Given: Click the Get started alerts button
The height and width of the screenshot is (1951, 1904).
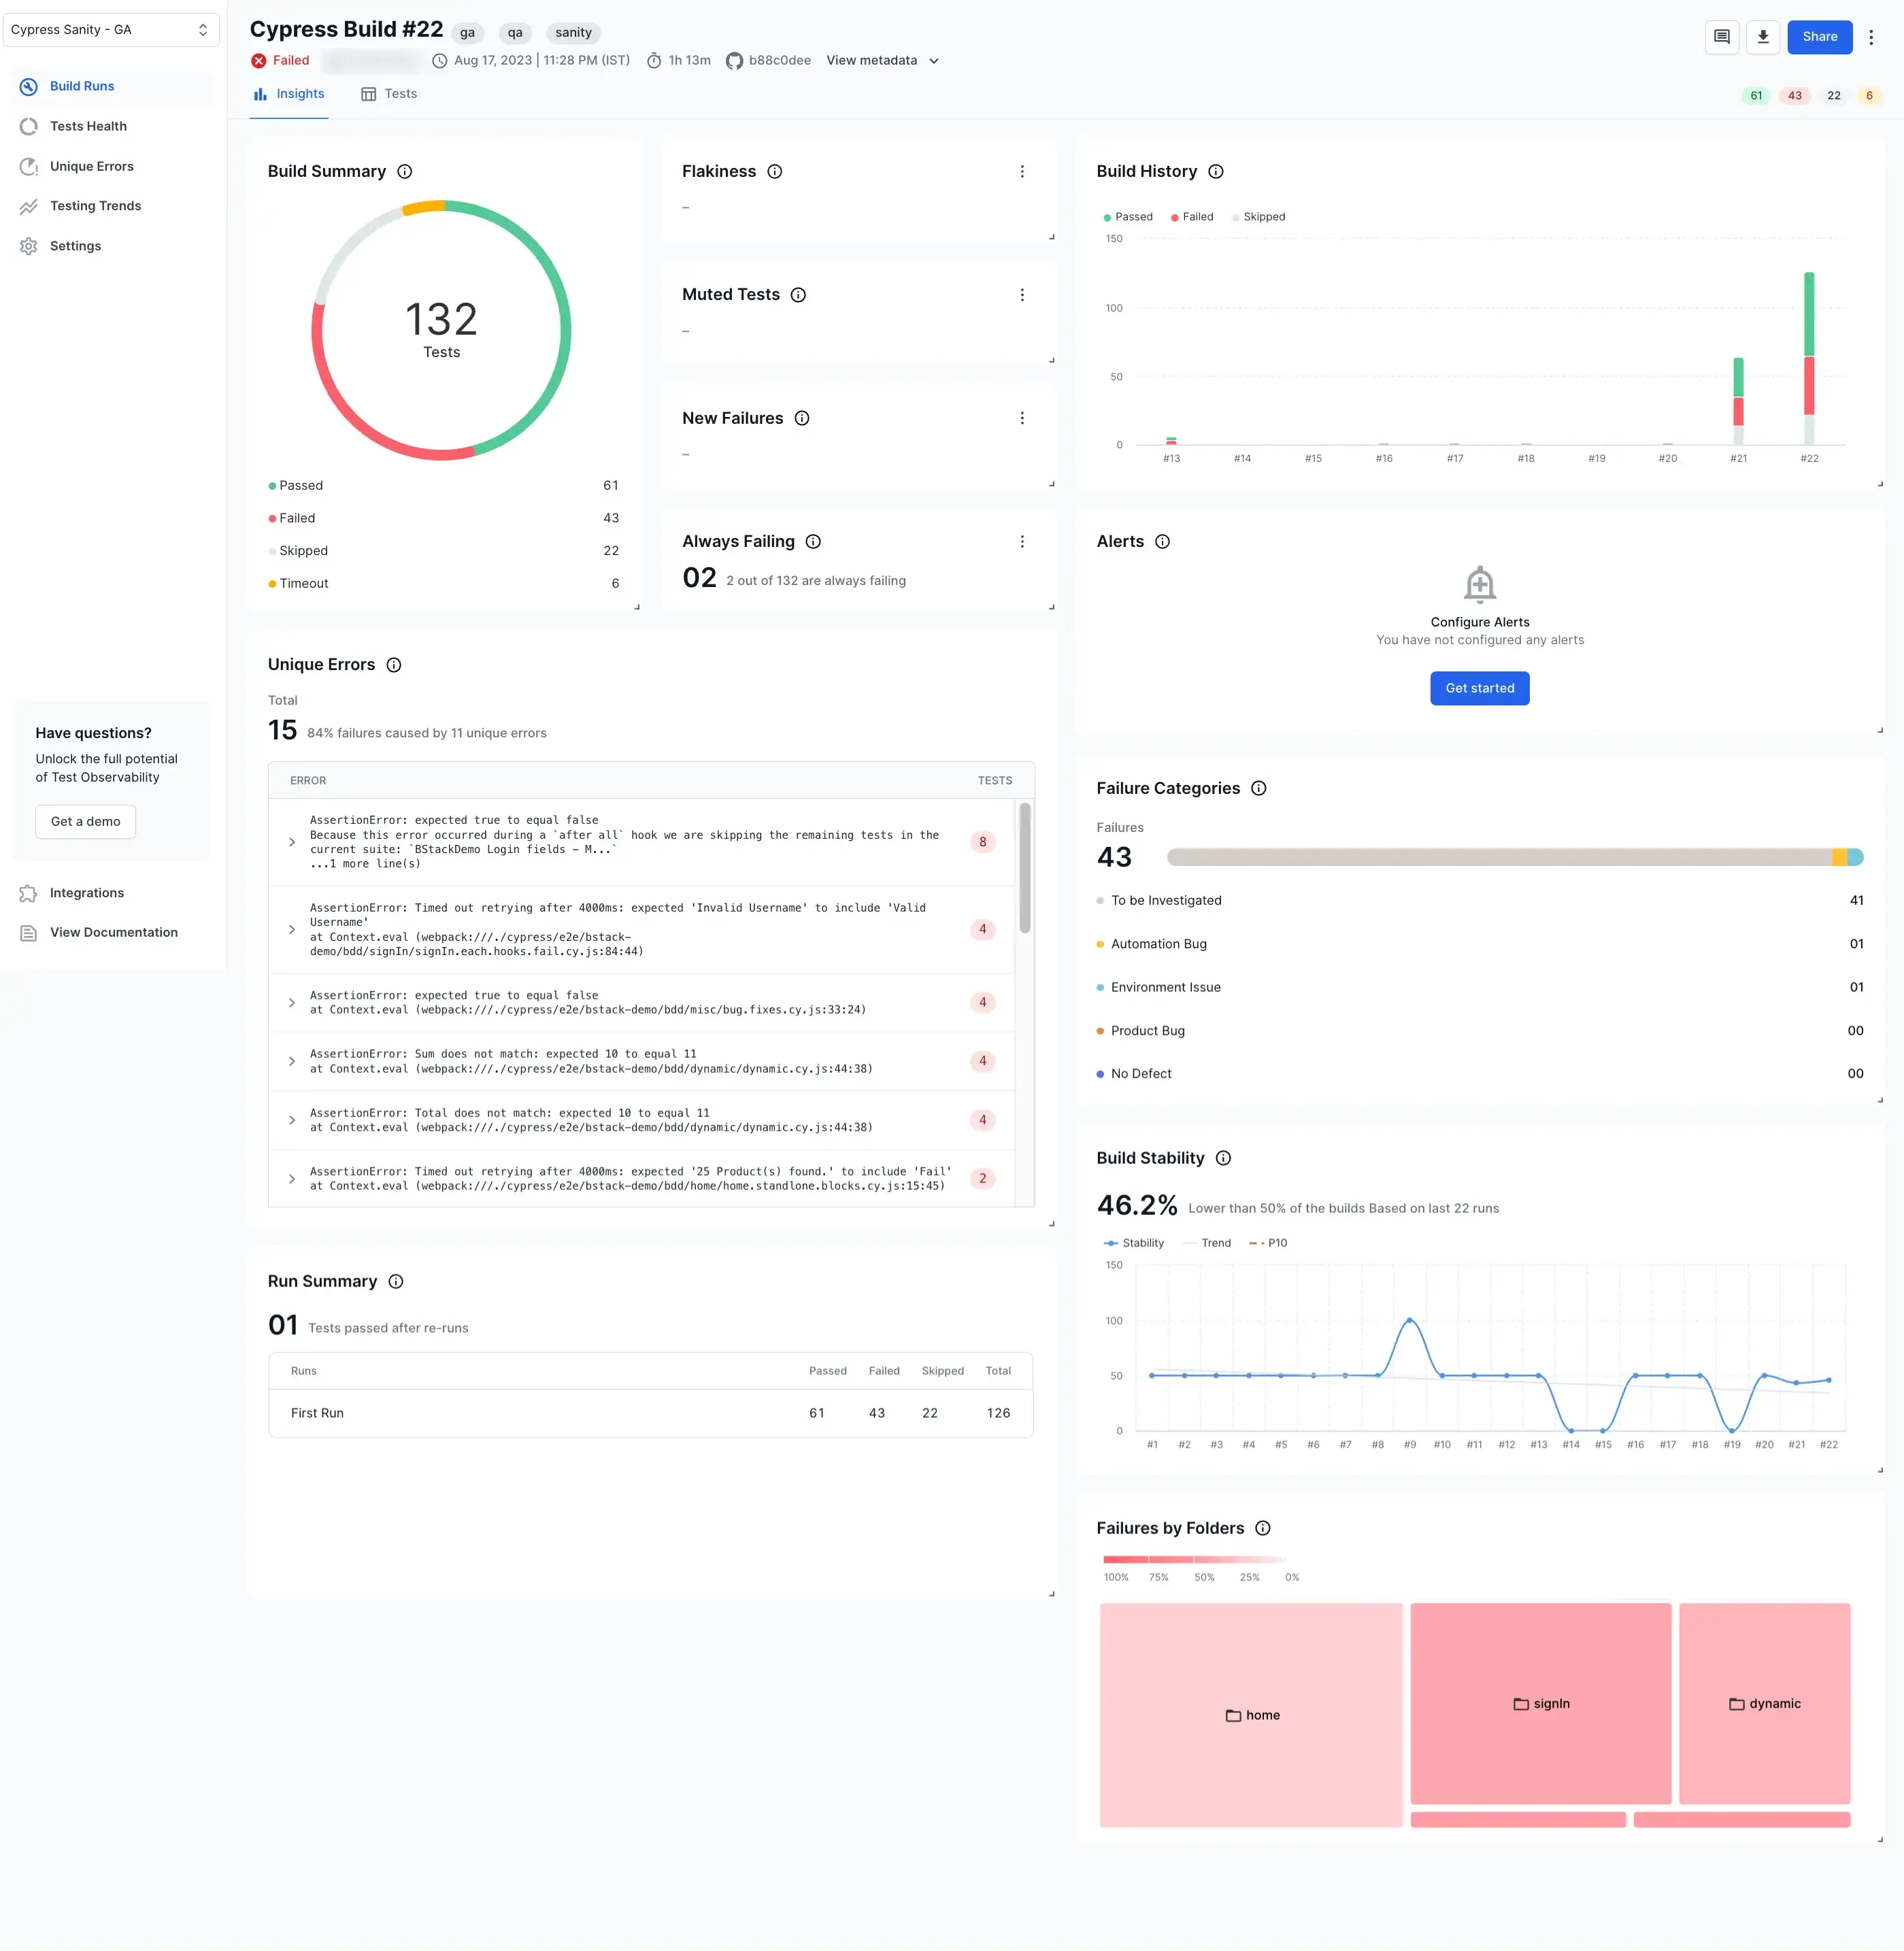Looking at the screenshot, I should [x=1479, y=688].
